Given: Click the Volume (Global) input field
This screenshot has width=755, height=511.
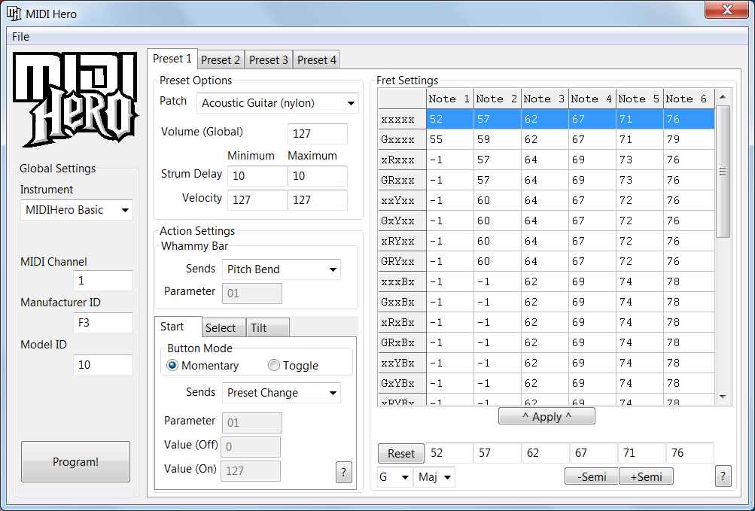Looking at the screenshot, I should 318,133.
